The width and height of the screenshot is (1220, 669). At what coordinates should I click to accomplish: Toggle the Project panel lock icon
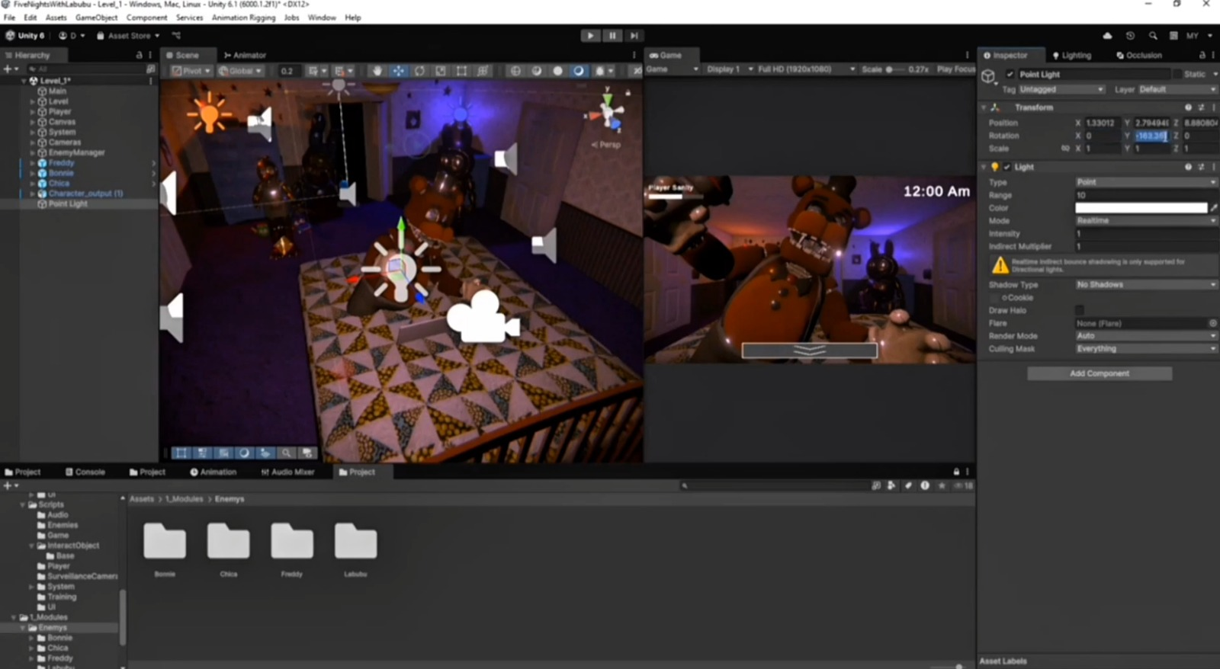click(x=956, y=472)
